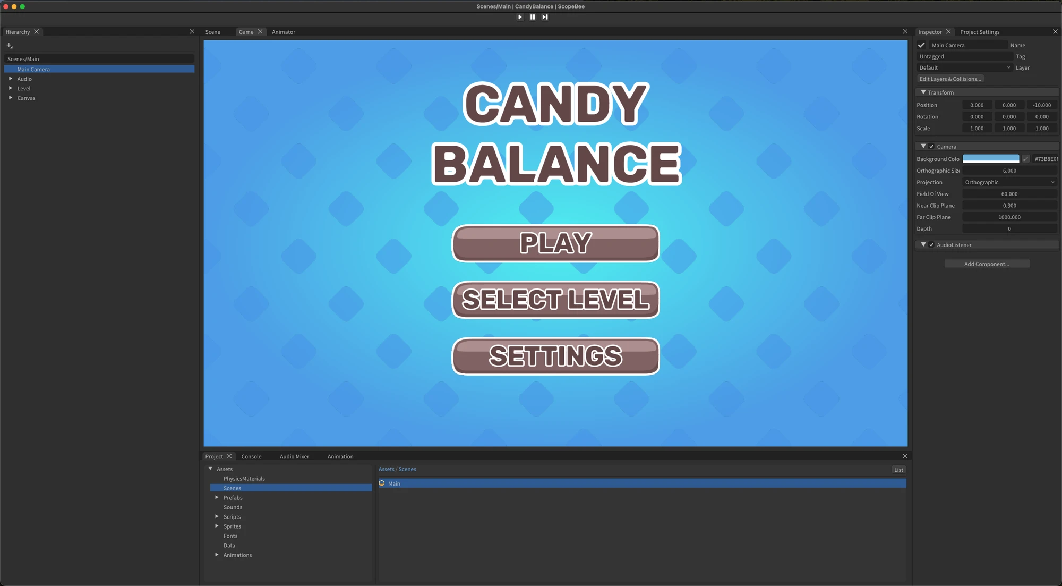Image resolution: width=1062 pixels, height=586 pixels.
Task: Open the Layer dropdown showing Default
Action: [x=964, y=67]
